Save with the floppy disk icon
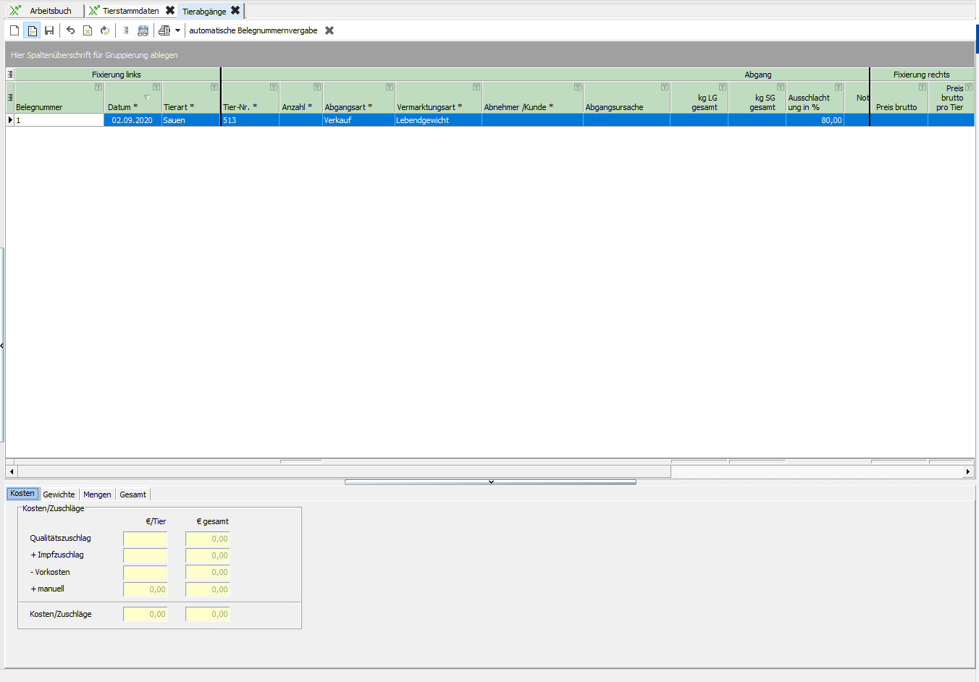 coord(49,30)
